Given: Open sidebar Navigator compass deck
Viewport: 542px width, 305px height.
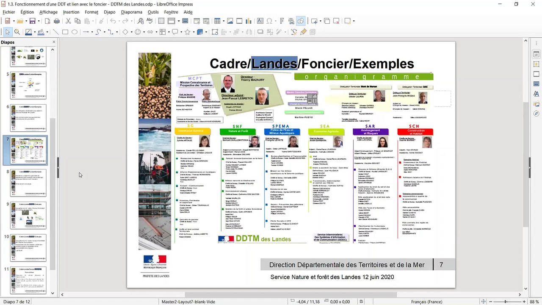Looking at the screenshot, I should (536, 114).
